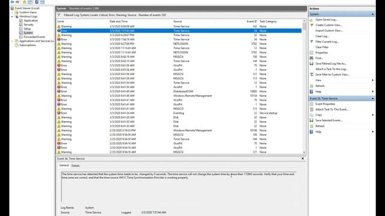
Task: Click the event list scrollbar up arrow
Action: click(304, 21)
